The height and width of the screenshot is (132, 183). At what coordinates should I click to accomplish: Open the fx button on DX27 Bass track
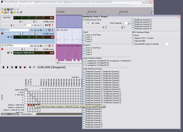[x=41, y=46]
